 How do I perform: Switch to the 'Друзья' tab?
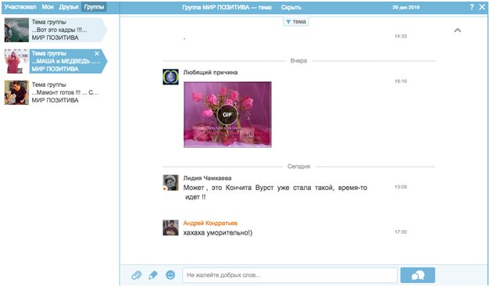[x=69, y=7]
